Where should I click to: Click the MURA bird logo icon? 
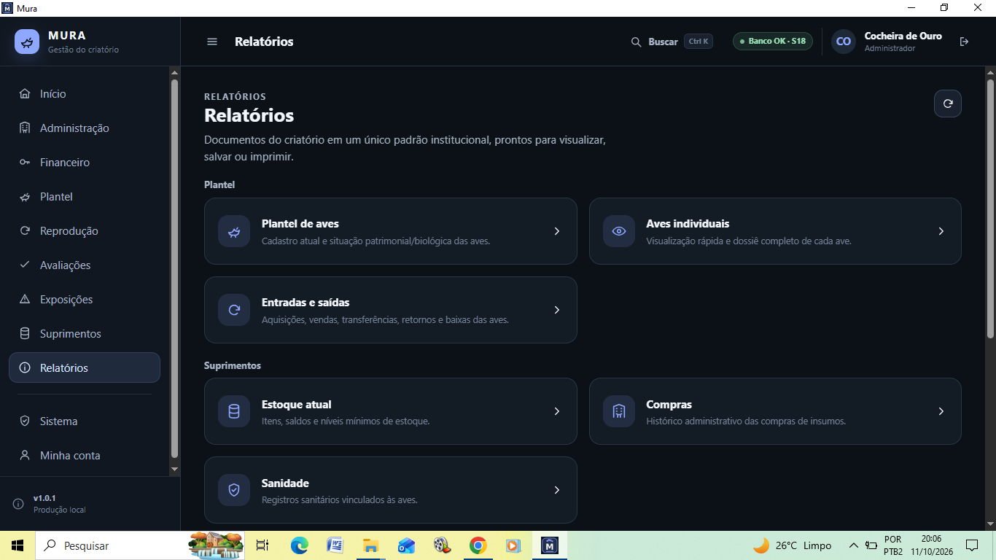click(x=27, y=42)
